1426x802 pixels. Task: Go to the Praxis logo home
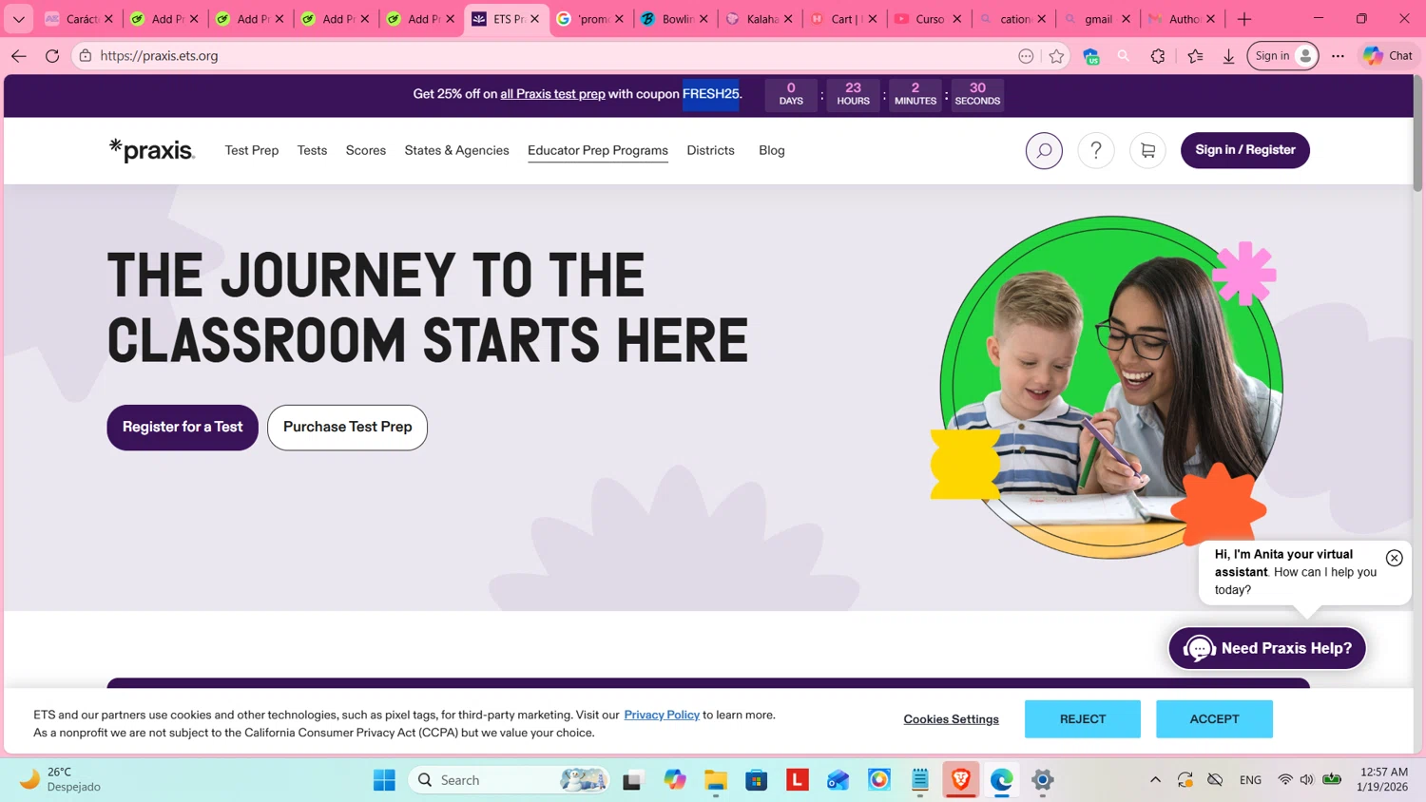[152, 150]
